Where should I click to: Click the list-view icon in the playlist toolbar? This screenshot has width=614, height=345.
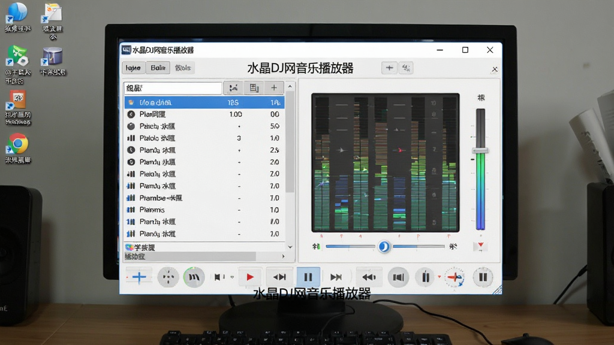click(254, 88)
